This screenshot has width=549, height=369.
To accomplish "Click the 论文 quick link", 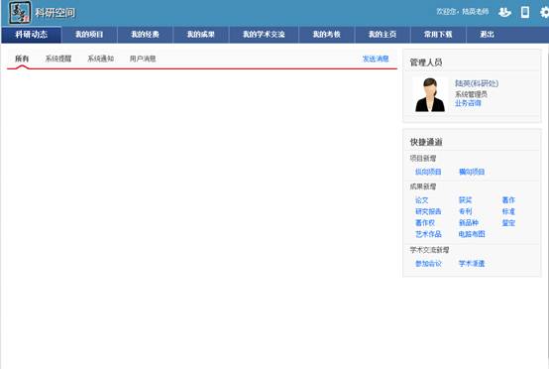I will pyautogui.click(x=421, y=200).
